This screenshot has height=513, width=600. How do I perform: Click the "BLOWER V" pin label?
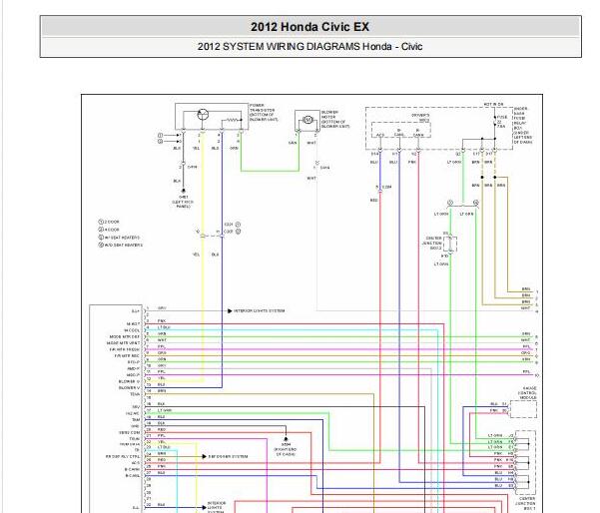[130, 388]
